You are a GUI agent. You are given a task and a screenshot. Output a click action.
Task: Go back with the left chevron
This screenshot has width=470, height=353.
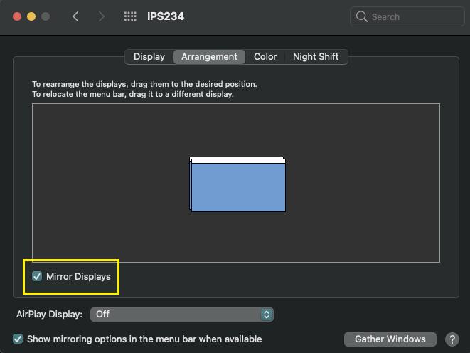(x=75, y=16)
